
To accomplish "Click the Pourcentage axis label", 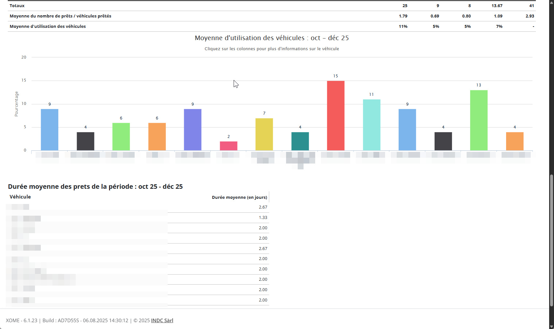I will coord(17,104).
